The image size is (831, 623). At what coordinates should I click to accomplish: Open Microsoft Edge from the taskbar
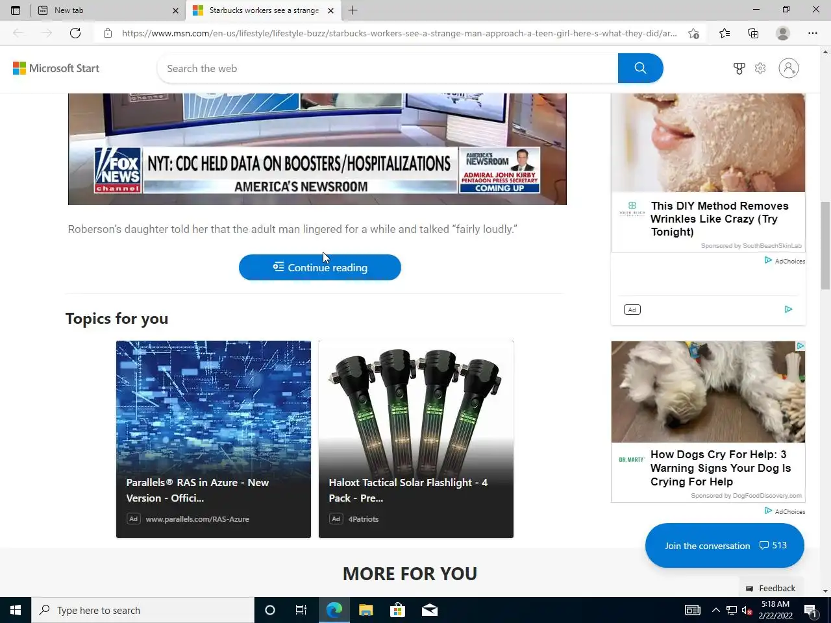coord(334,610)
